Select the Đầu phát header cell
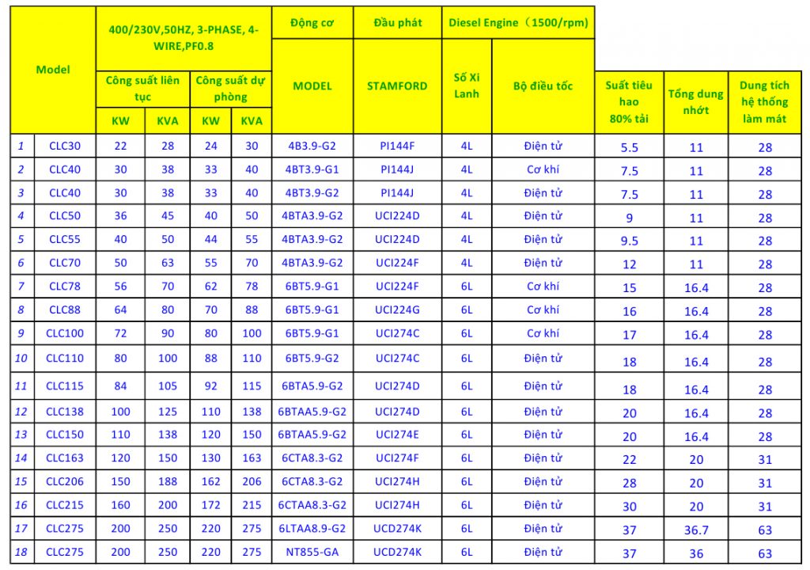The height and width of the screenshot is (570, 810). (x=396, y=23)
